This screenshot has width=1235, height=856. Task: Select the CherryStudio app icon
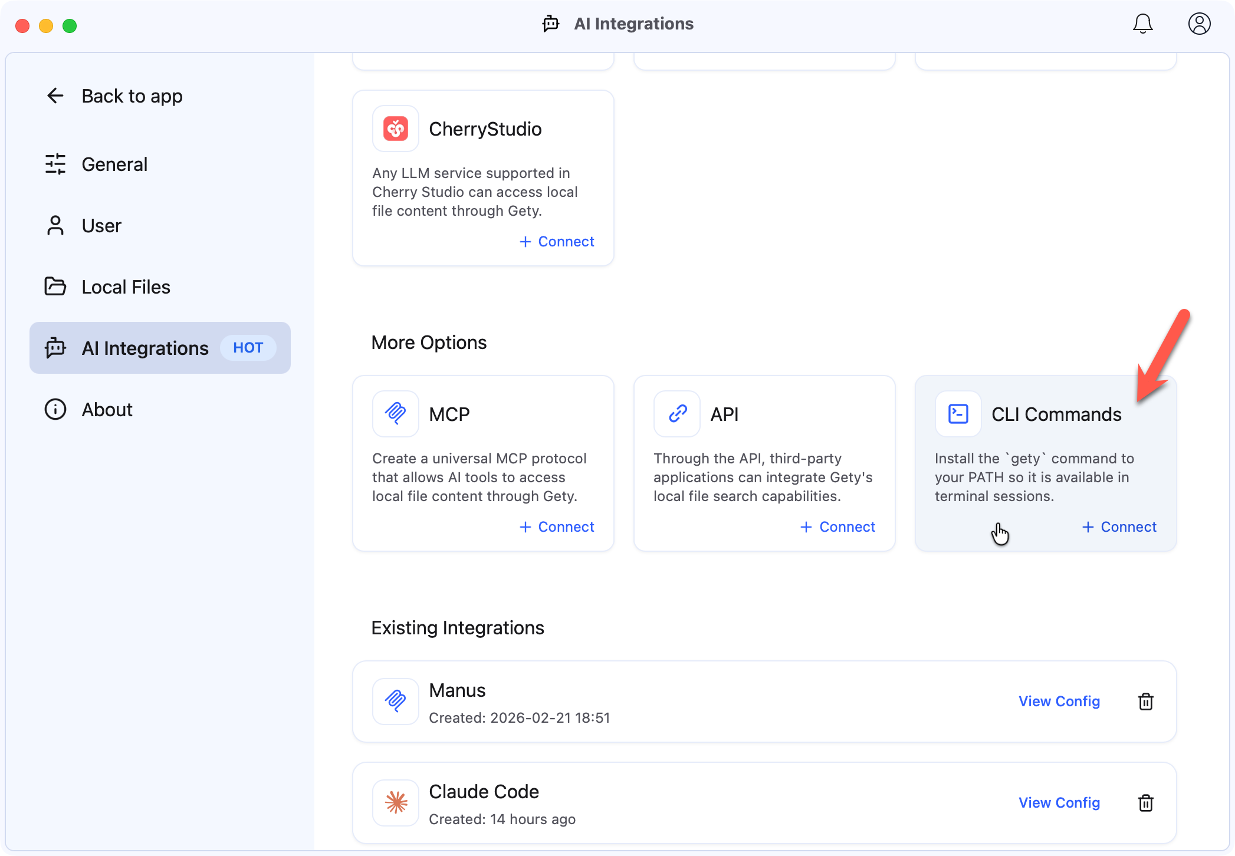[396, 129]
